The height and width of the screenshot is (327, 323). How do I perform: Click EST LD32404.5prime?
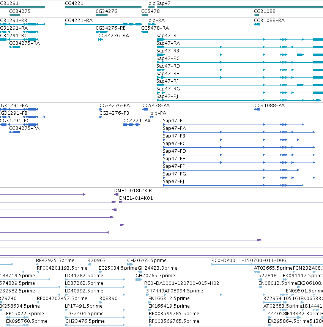tap(84, 314)
